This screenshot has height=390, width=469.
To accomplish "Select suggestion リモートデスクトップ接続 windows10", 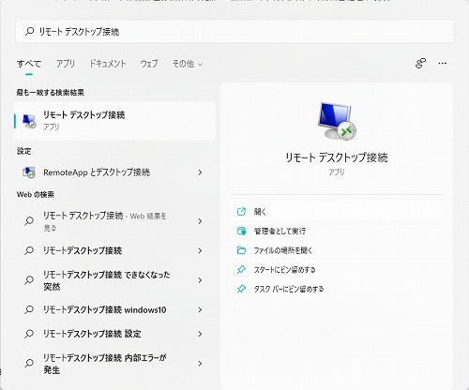I will (114, 309).
